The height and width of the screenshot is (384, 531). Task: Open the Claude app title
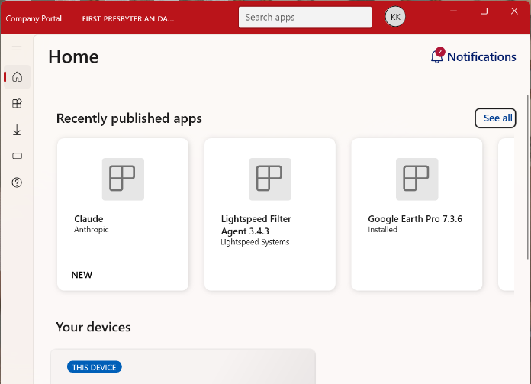point(88,219)
